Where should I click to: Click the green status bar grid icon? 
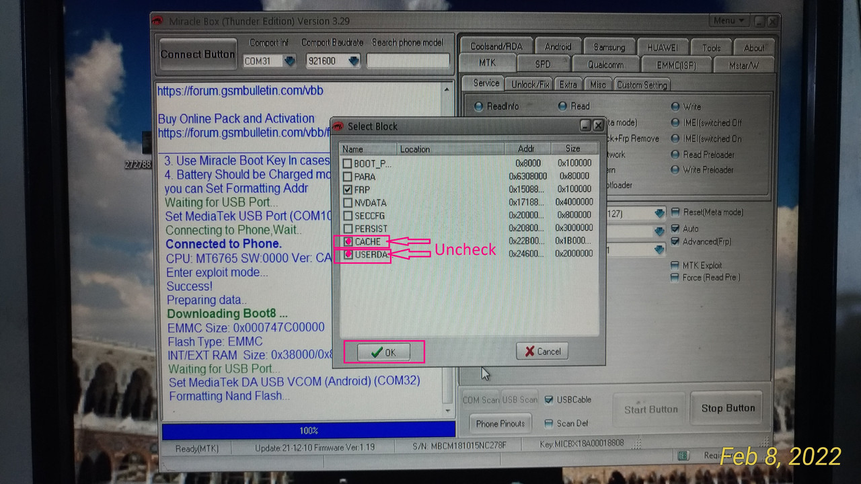[683, 456]
